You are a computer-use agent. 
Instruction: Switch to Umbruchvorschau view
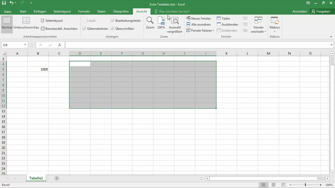(x=26, y=23)
